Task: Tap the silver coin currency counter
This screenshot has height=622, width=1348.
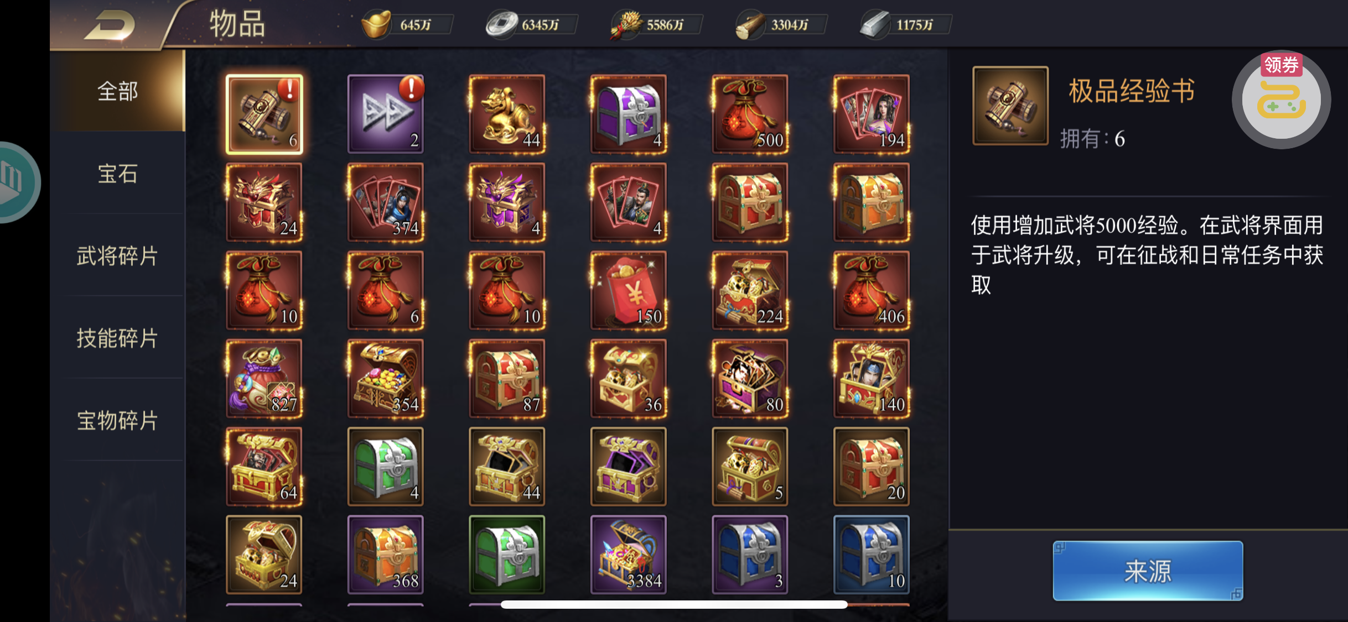Action: [531, 25]
